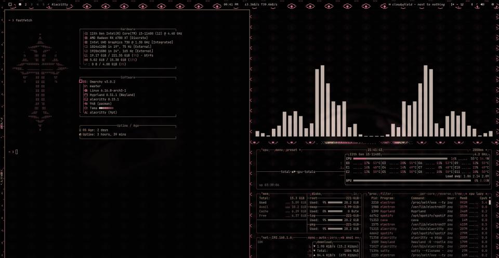Switch to workspace 2 in the top bar
Viewport: 499px width, 258px height.
coord(26,5)
